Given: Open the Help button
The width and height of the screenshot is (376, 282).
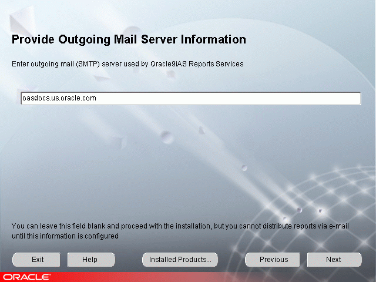Looking at the screenshot, I should pos(91,260).
